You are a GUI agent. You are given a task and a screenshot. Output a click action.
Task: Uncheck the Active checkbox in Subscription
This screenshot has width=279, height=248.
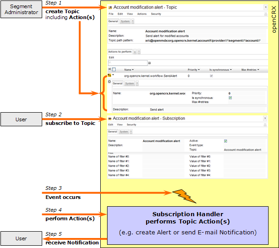tap(225, 141)
